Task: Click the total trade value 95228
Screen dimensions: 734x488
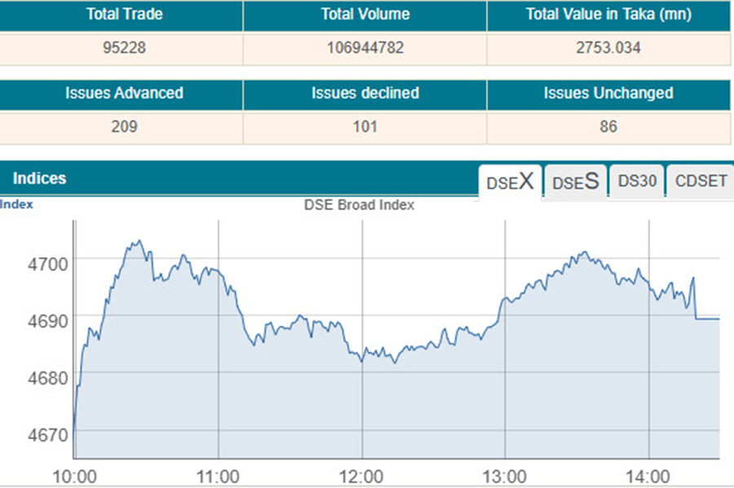Action: (x=122, y=48)
